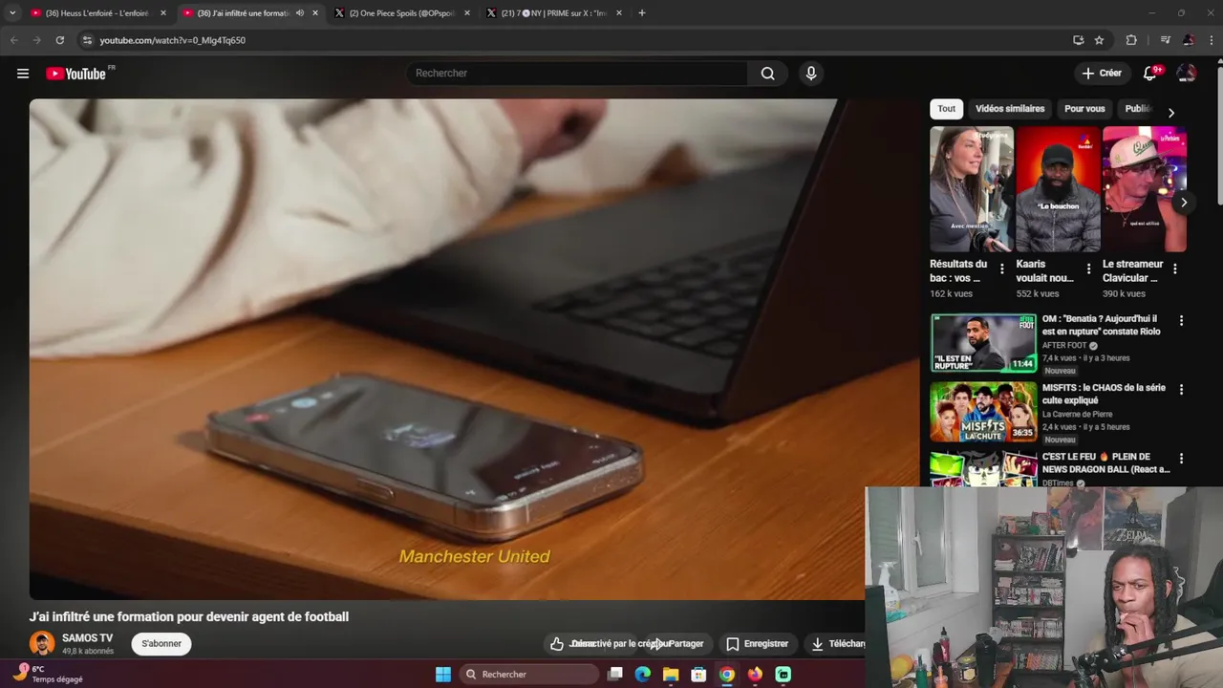Reload the page in Chrome

(59, 40)
